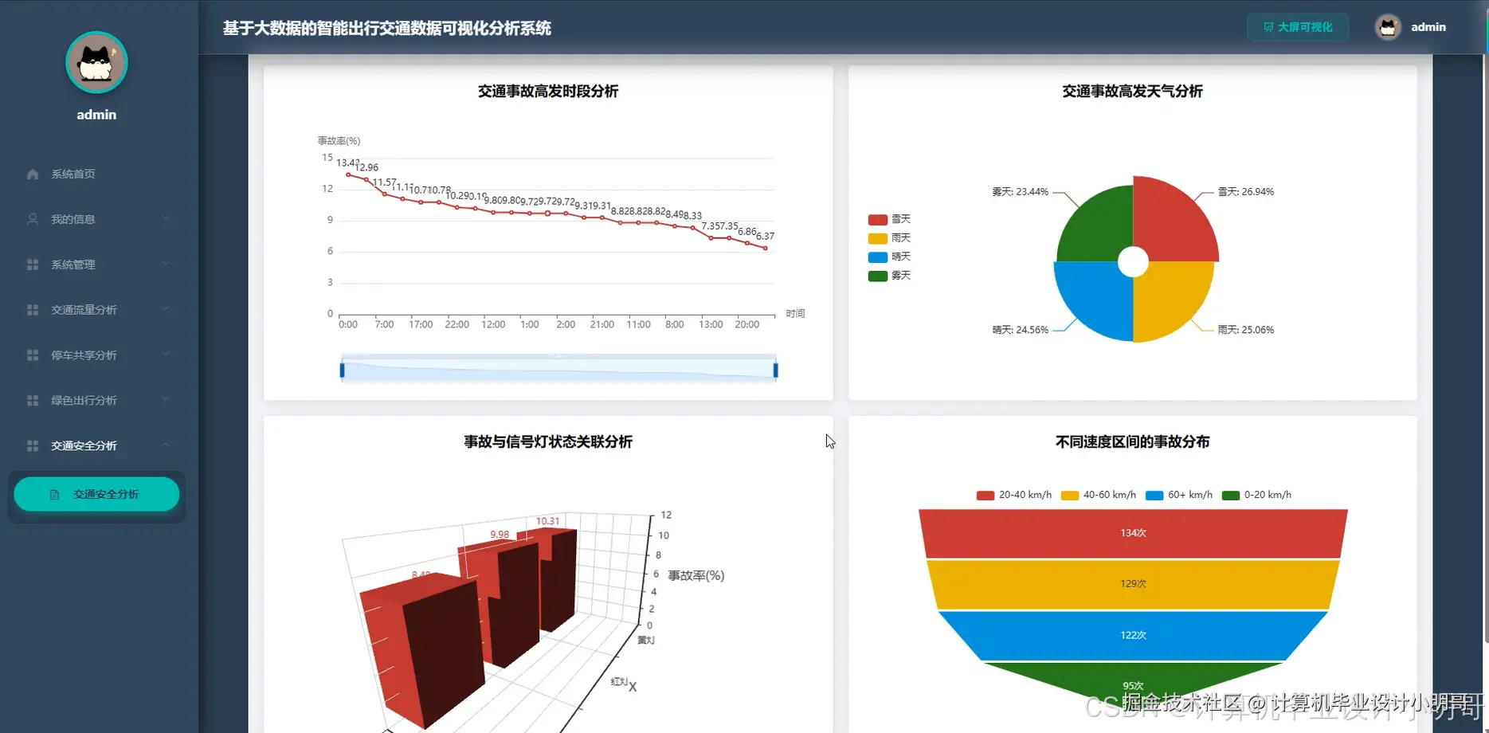Toggle 40-60 km/h funnel legend
Screen dimensions: 1489x733
pos(1099,495)
